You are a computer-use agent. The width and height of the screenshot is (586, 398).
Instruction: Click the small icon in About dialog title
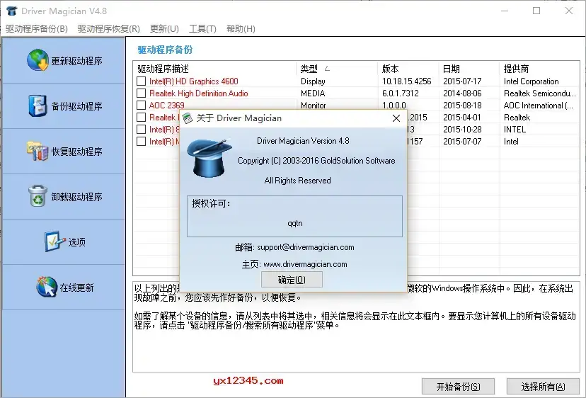pyautogui.click(x=188, y=118)
